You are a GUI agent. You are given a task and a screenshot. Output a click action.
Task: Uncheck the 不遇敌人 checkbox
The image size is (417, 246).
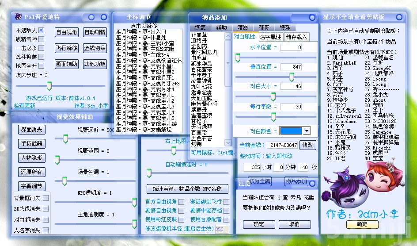click(x=42, y=31)
